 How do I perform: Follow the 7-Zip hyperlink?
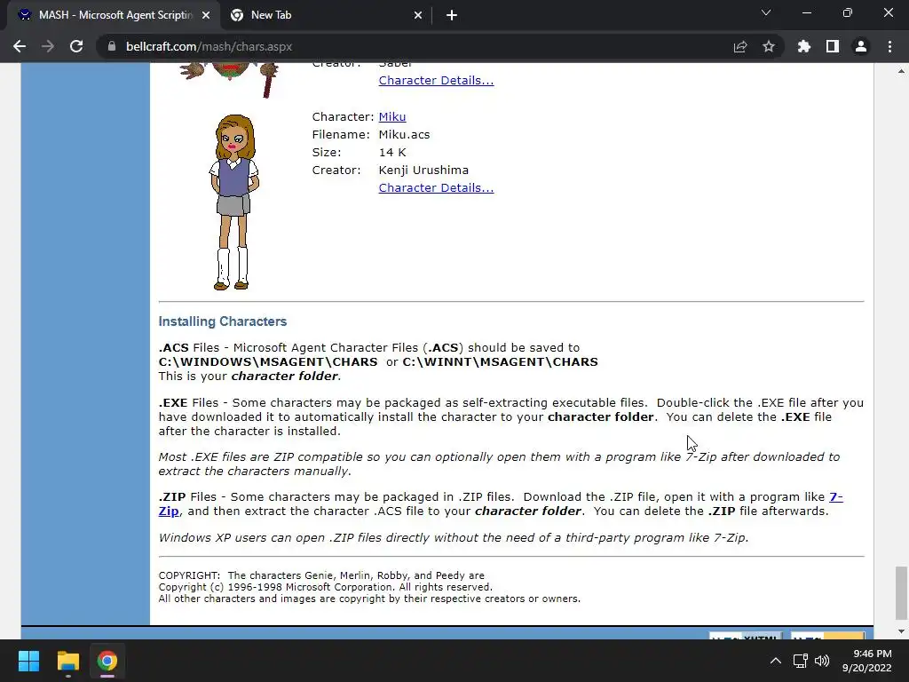(x=836, y=497)
